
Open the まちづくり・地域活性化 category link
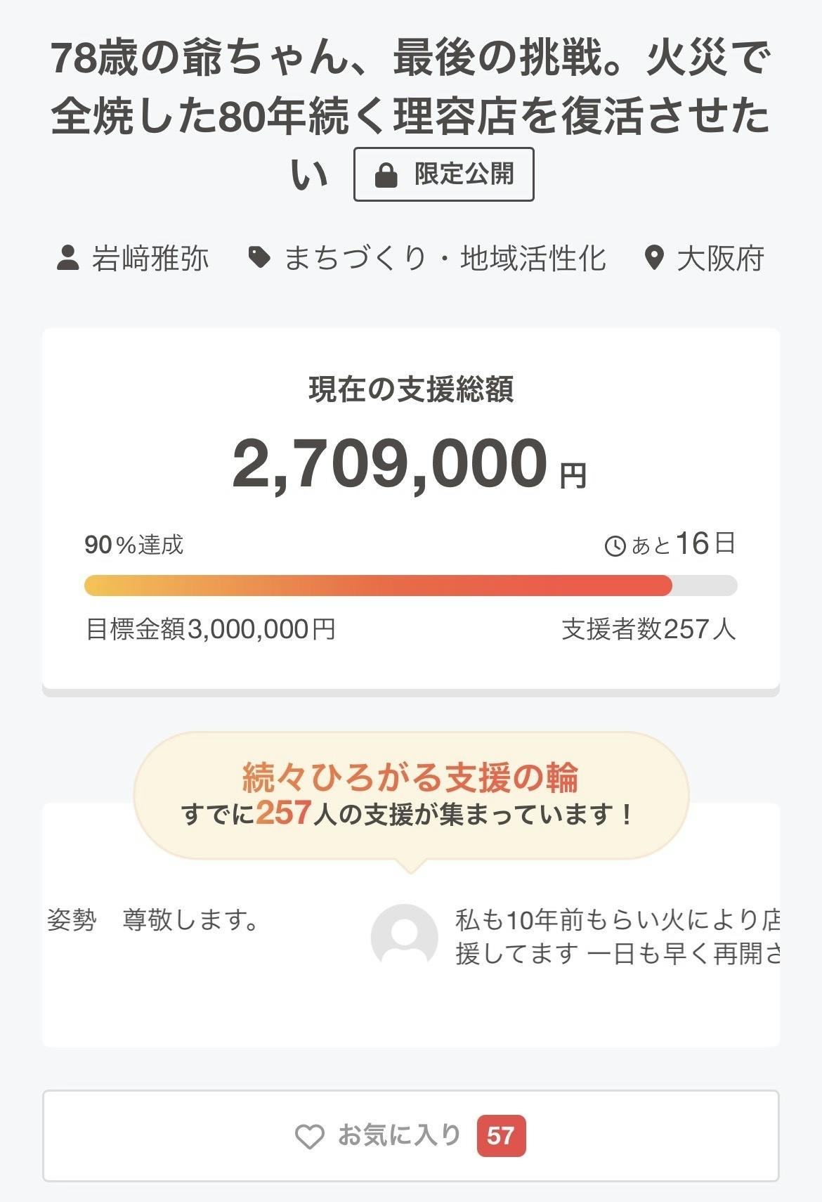444,259
